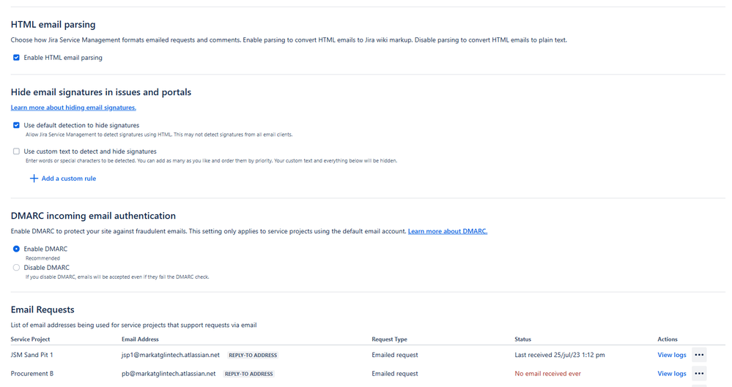Click the JSM Sand Pit 1 project name
The height and width of the screenshot is (387, 732).
click(x=32, y=355)
